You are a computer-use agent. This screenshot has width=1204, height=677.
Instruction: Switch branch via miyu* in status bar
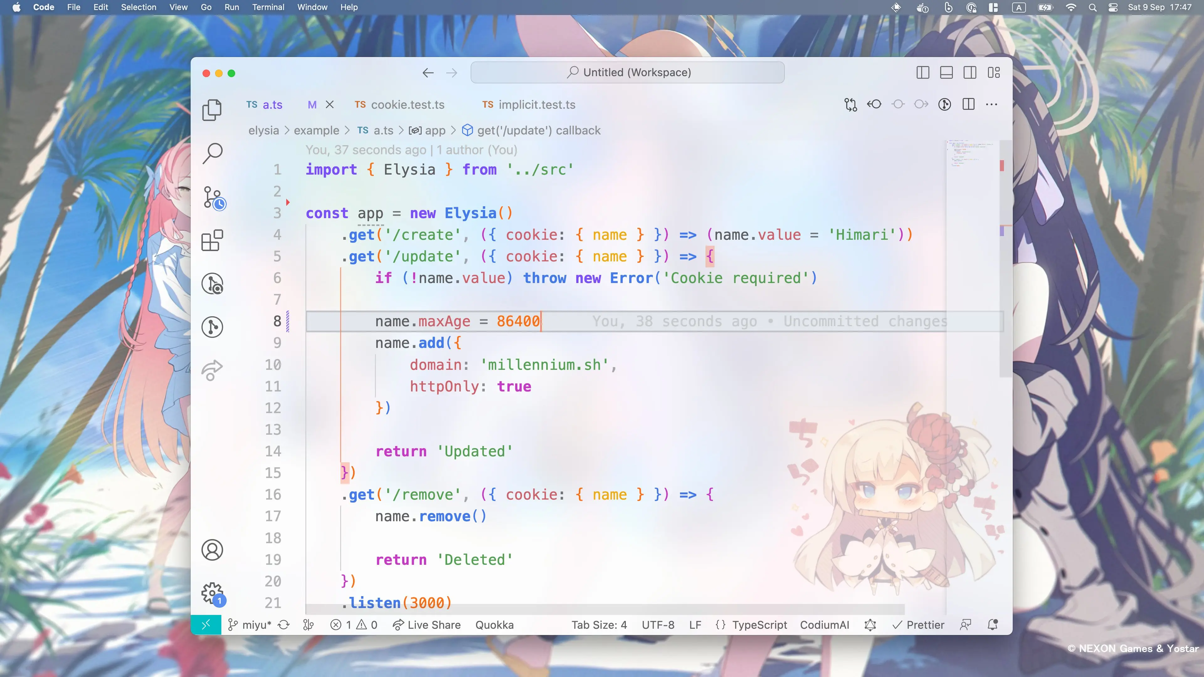click(x=249, y=625)
